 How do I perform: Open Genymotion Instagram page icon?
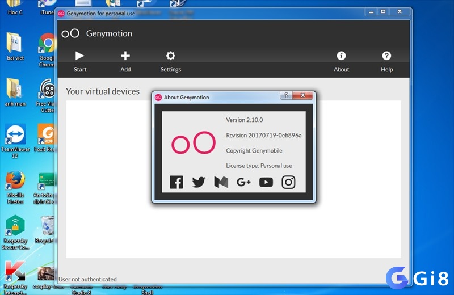click(x=288, y=182)
